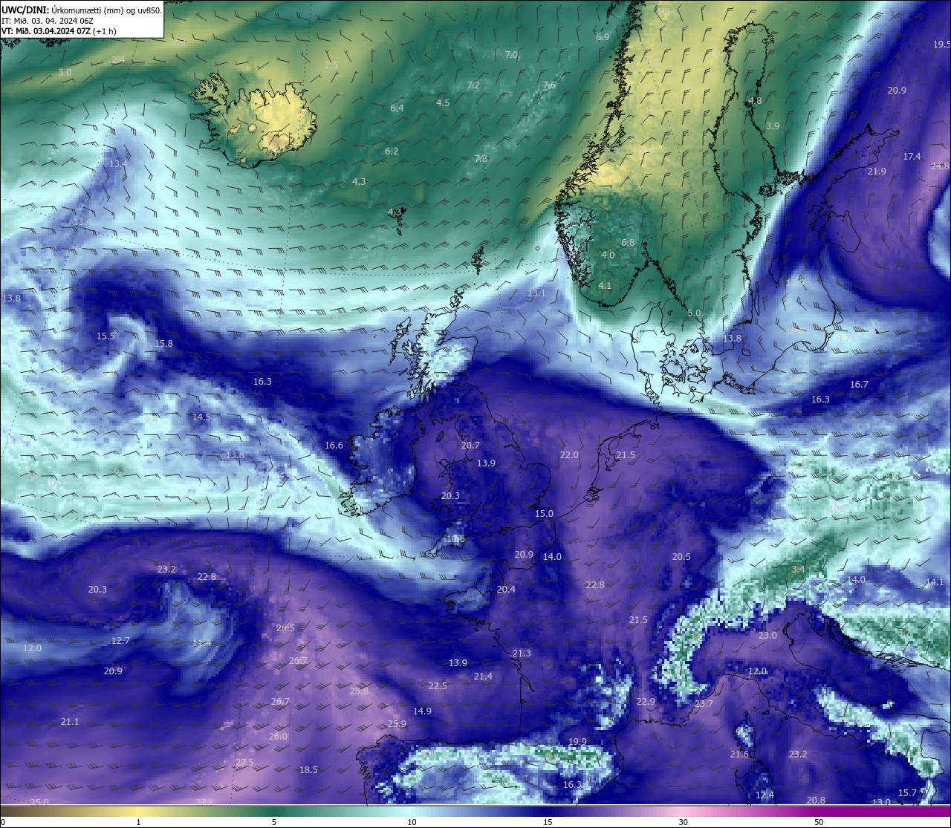Click the 7.2 map value
951x828 pixels.
(473, 85)
